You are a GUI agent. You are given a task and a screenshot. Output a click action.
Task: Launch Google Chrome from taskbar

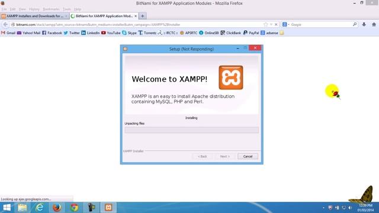pos(74,208)
